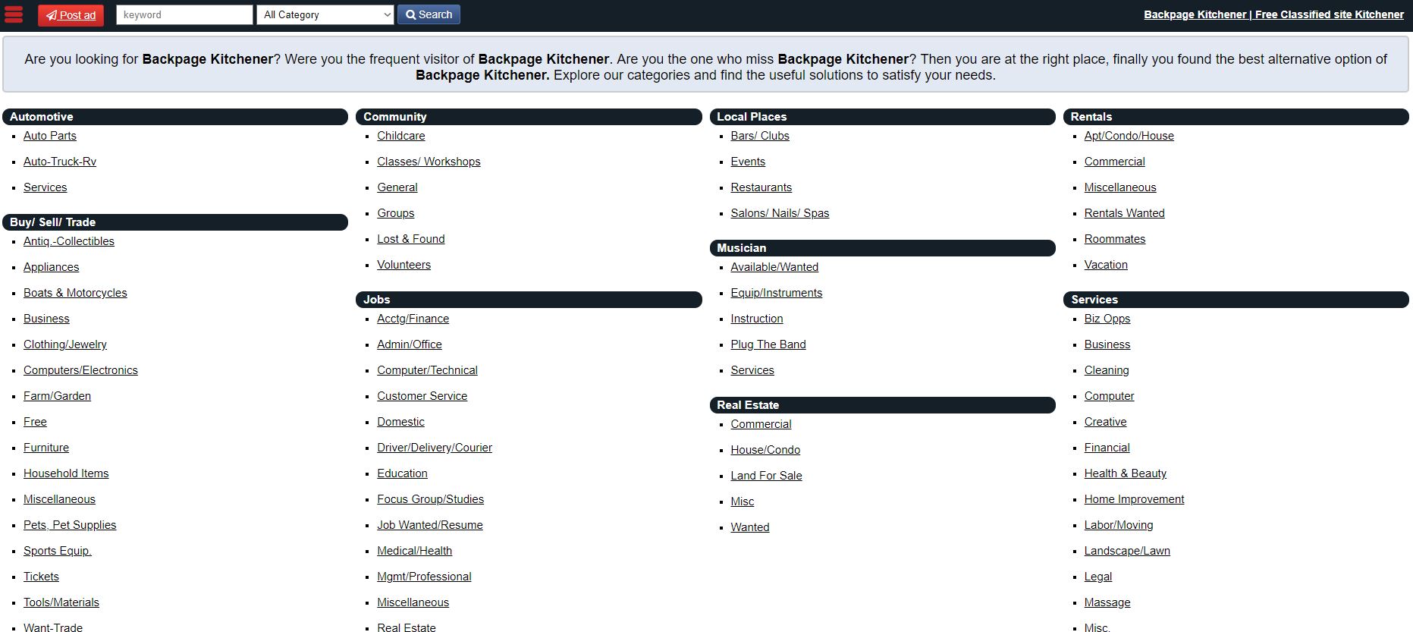
Task: Open the Auto Parts category
Action: (50, 136)
